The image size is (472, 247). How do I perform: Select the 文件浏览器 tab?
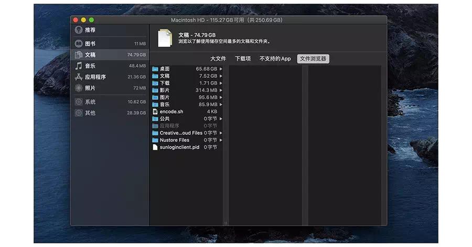click(x=313, y=59)
